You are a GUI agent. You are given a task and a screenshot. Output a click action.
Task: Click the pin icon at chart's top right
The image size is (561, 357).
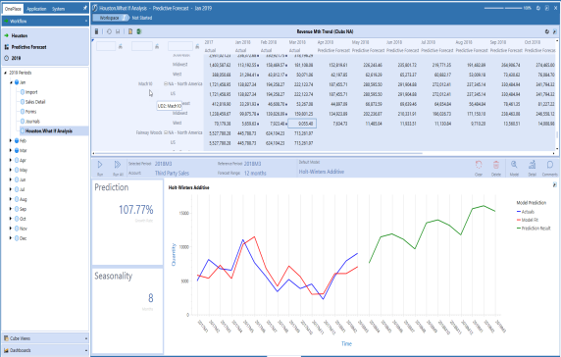pyautogui.click(x=554, y=185)
